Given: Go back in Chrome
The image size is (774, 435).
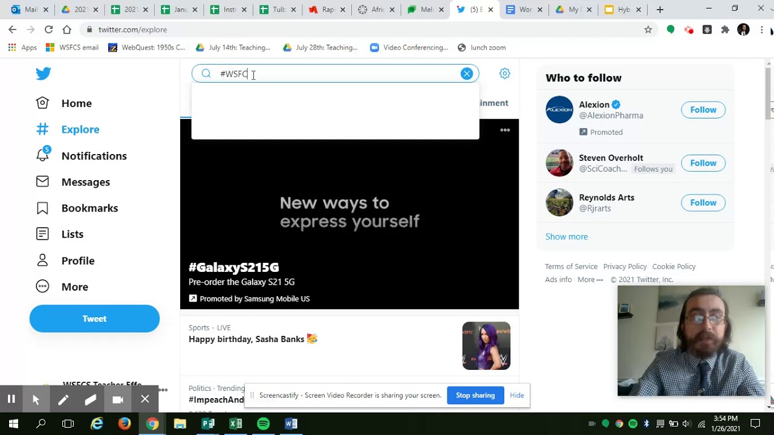Looking at the screenshot, I should pos(13,30).
